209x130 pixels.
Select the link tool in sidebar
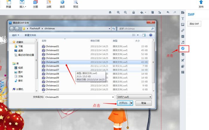[x=183, y=30]
